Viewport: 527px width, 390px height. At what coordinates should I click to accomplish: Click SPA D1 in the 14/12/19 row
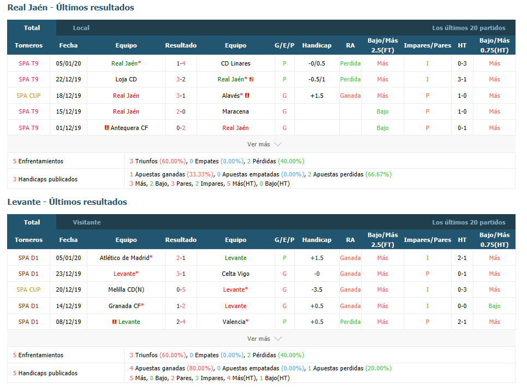coord(28,306)
